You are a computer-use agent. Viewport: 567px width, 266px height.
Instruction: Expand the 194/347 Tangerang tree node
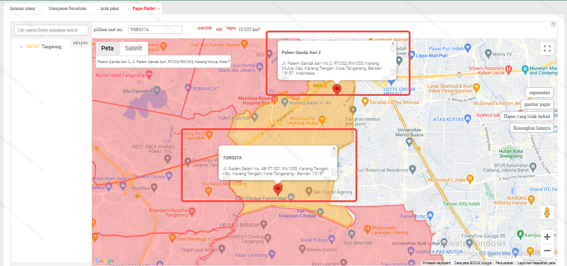(21, 47)
